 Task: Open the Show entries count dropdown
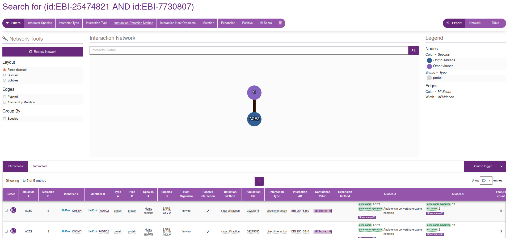486,180
